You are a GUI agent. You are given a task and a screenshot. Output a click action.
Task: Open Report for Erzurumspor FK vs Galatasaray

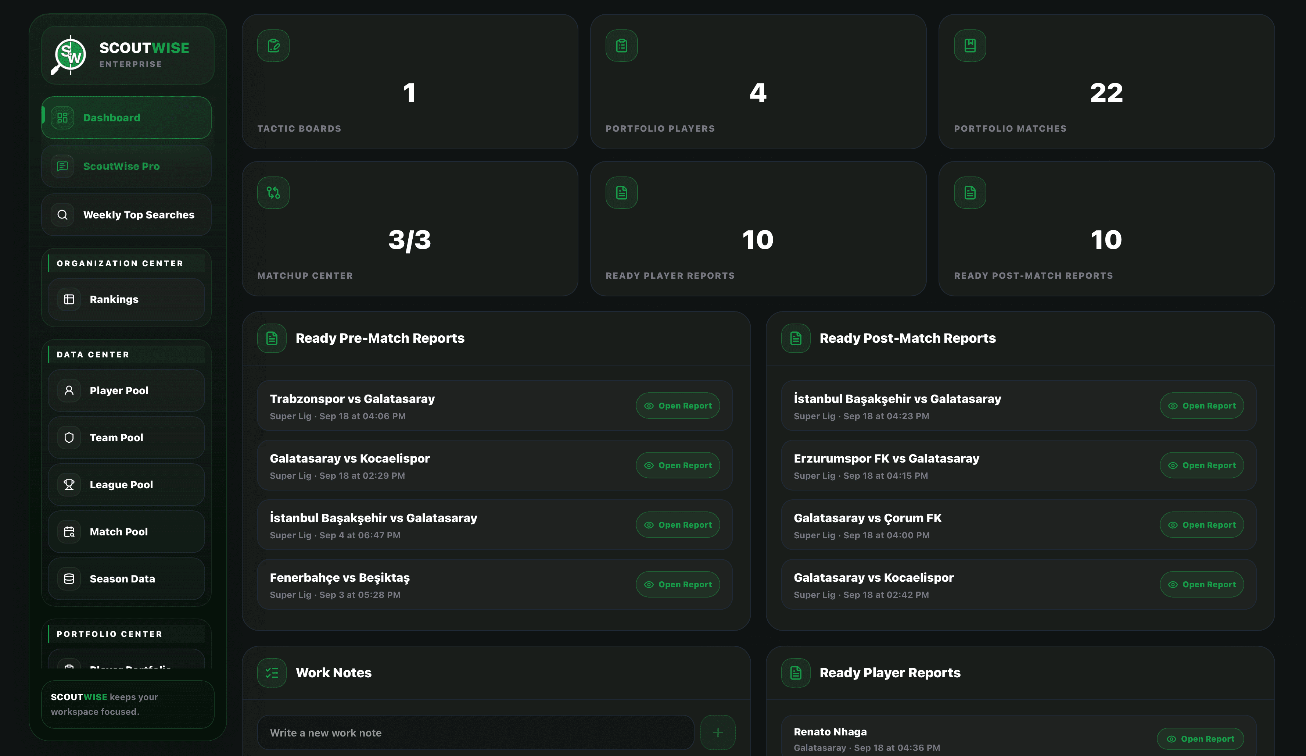click(x=1202, y=466)
